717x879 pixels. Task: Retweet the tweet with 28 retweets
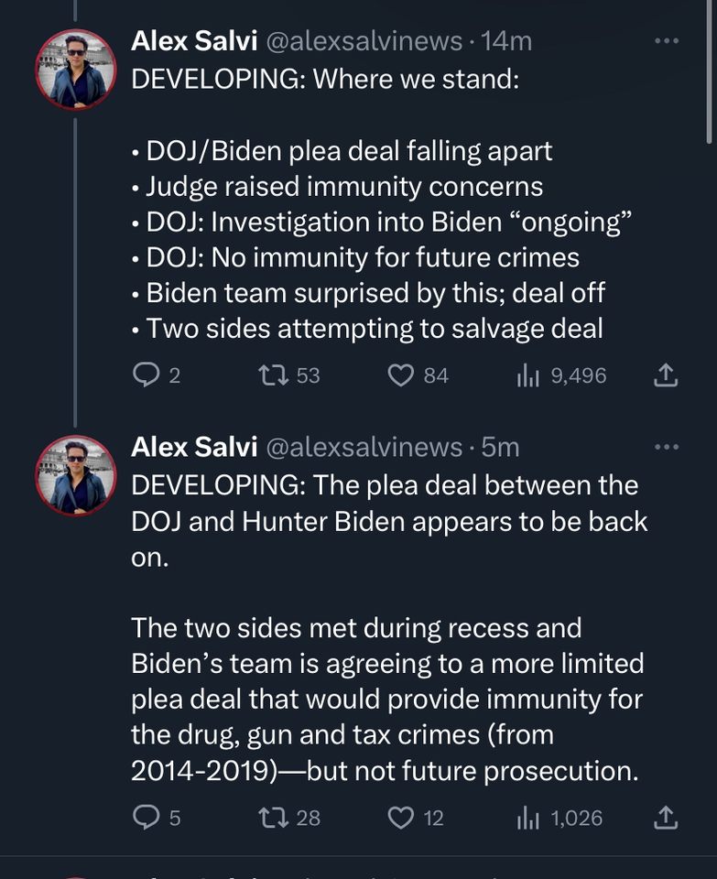coord(270,817)
